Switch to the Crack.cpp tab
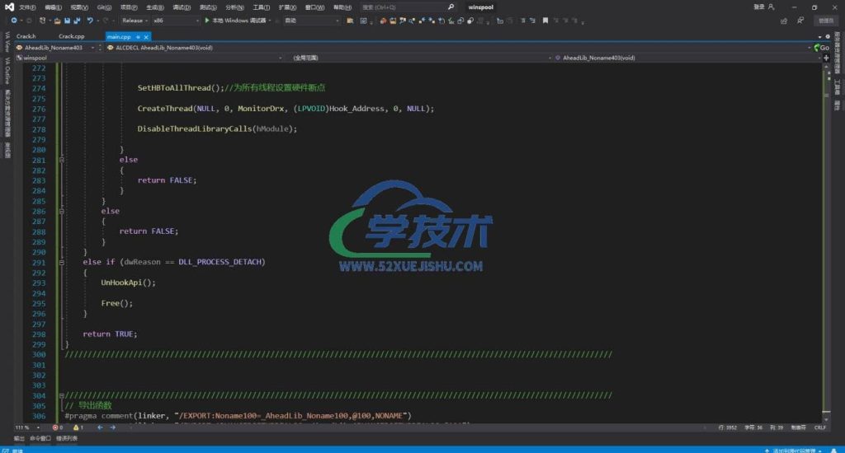The image size is (845, 453). (72, 36)
